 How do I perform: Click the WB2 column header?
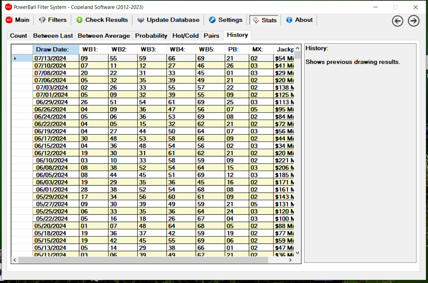click(x=123, y=49)
